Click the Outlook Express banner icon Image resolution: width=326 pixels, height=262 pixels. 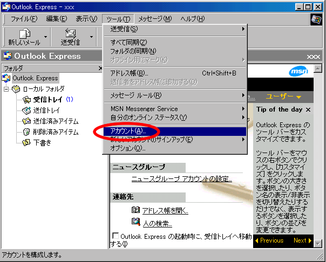pyautogui.click(x=7, y=56)
